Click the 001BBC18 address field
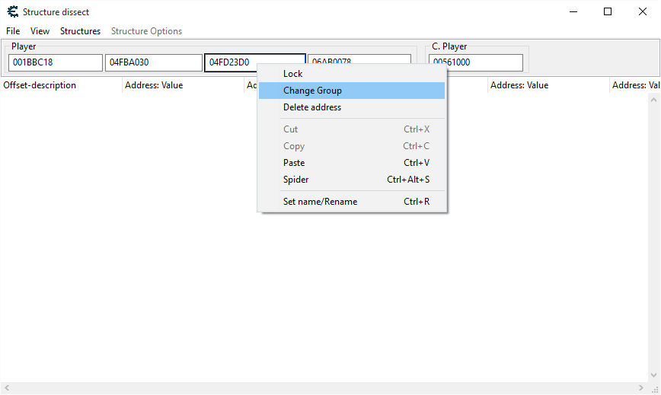Image resolution: width=661 pixels, height=395 pixels. (x=55, y=62)
